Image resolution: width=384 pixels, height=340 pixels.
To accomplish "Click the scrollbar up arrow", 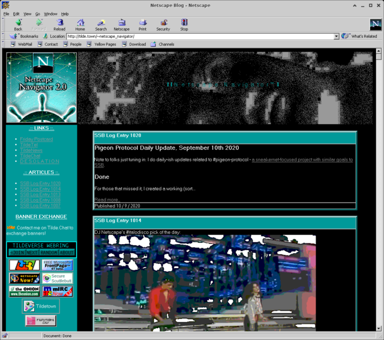I will click(379, 51).
